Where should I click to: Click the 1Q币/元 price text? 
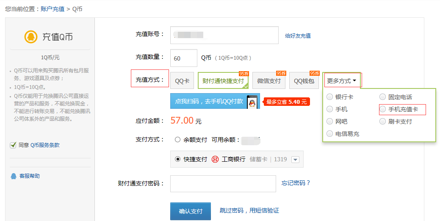click(50, 58)
